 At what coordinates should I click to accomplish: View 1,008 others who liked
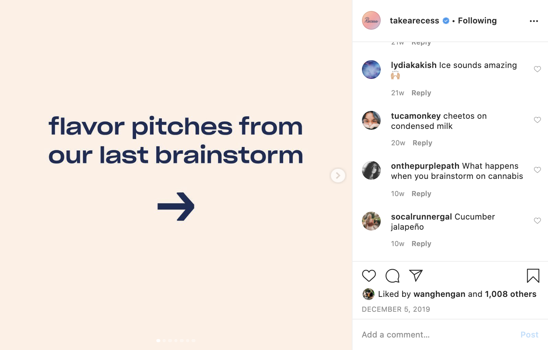pyautogui.click(x=510, y=294)
